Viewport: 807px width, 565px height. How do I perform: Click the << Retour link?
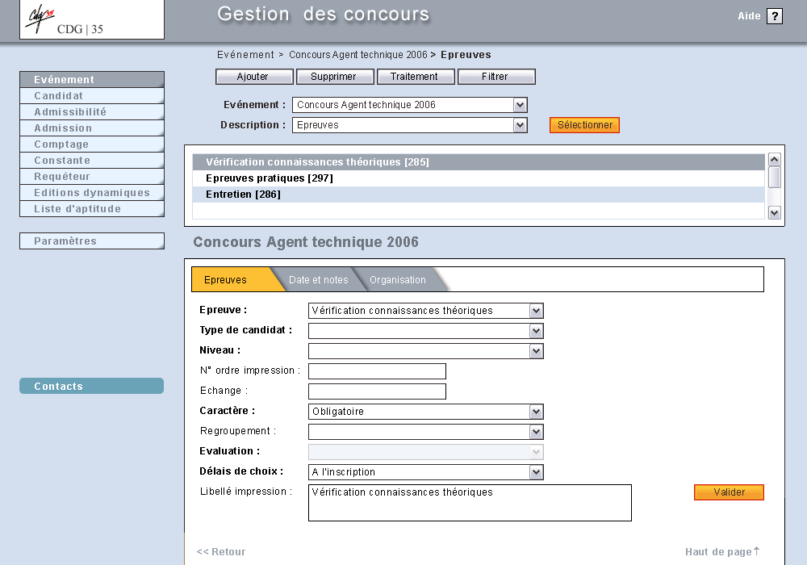(221, 551)
